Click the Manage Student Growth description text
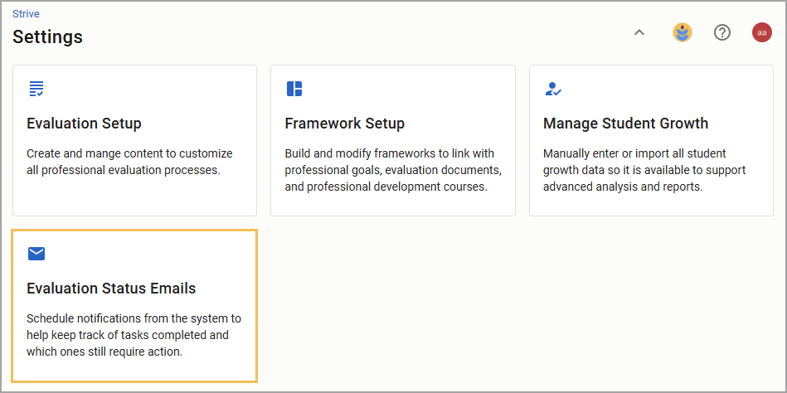Viewport: 787px width, 393px height. pyautogui.click(x=644, y=170)
